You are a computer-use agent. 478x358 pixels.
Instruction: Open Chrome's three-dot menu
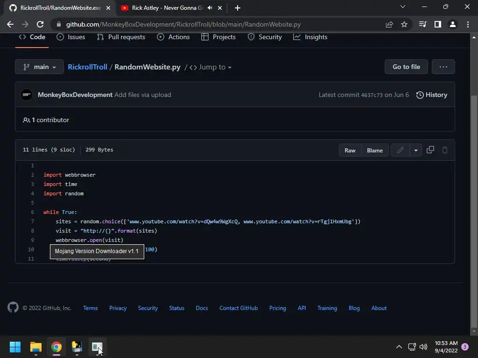coord(468,24)
